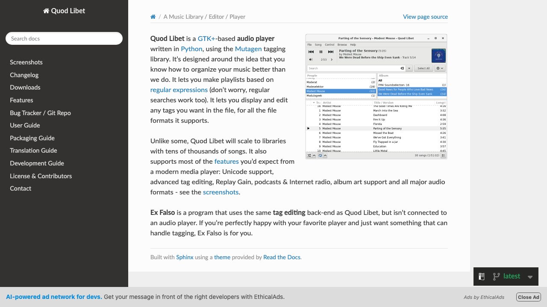Open the Python hyperlink
This screenshot has height=307, width=547.
[x=191, y=49]
